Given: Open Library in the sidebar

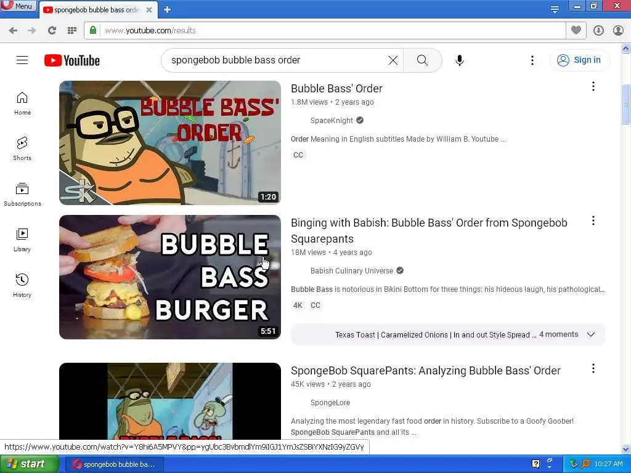Looking at the screenshot, I should tap(22, 240).
